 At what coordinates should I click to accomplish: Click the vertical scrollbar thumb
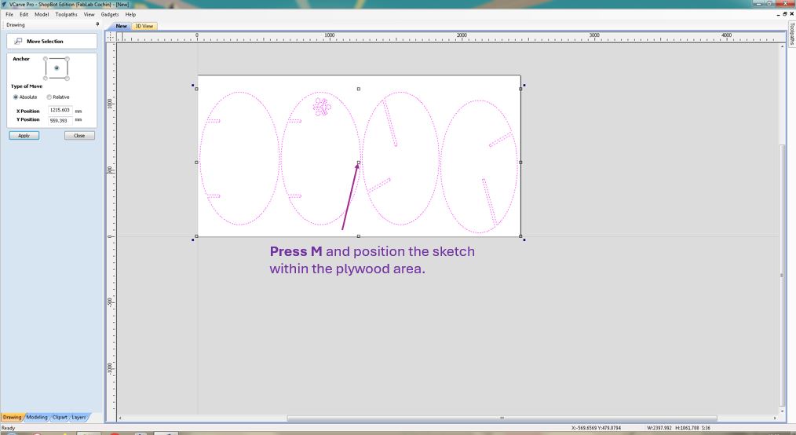point(783,275)
